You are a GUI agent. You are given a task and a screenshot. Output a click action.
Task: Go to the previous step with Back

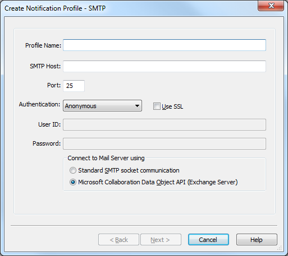pos(118,240)
